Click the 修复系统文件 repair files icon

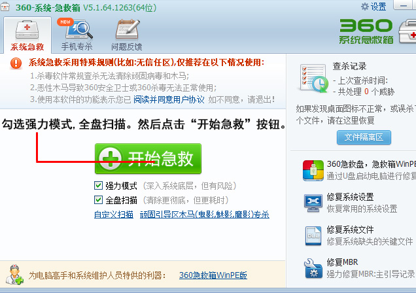tap(313, 235)
